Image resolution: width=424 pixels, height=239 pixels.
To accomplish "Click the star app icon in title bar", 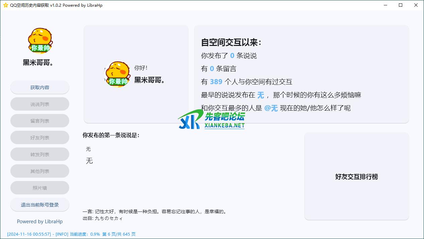I will (x=5, y=5).
